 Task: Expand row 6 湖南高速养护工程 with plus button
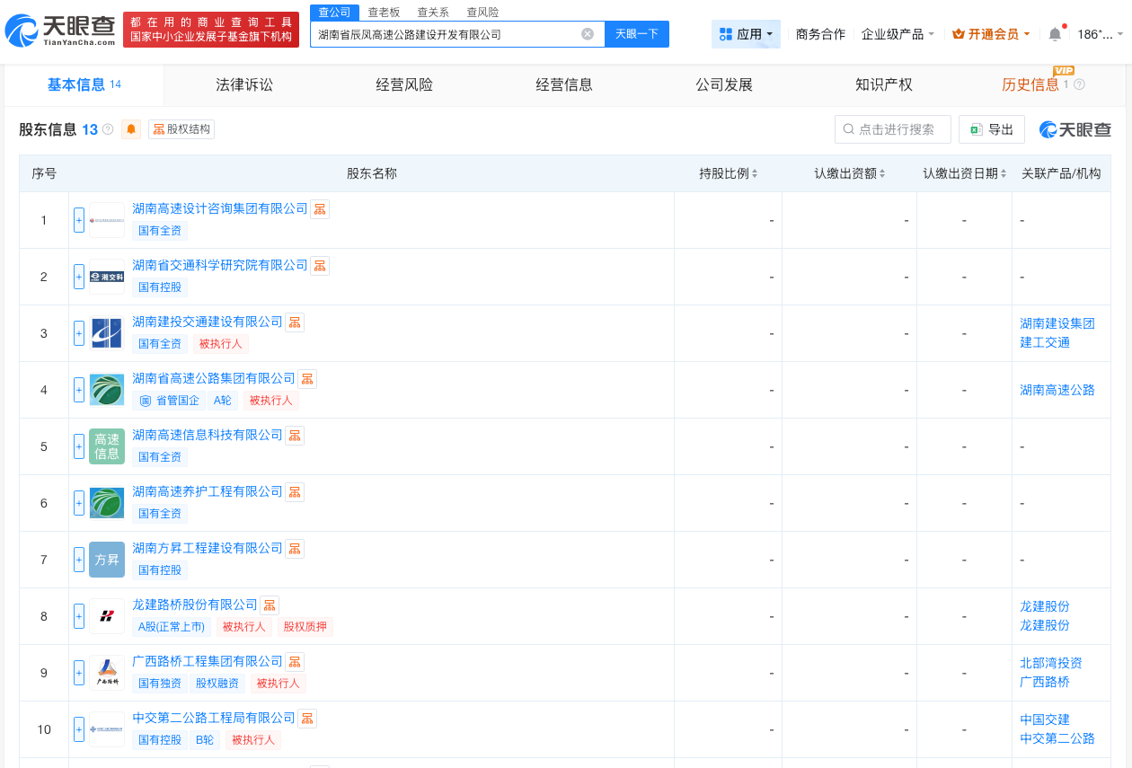click(79, 503)
